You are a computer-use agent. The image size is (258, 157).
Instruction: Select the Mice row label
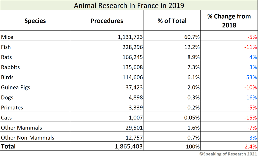pos(7,37)
